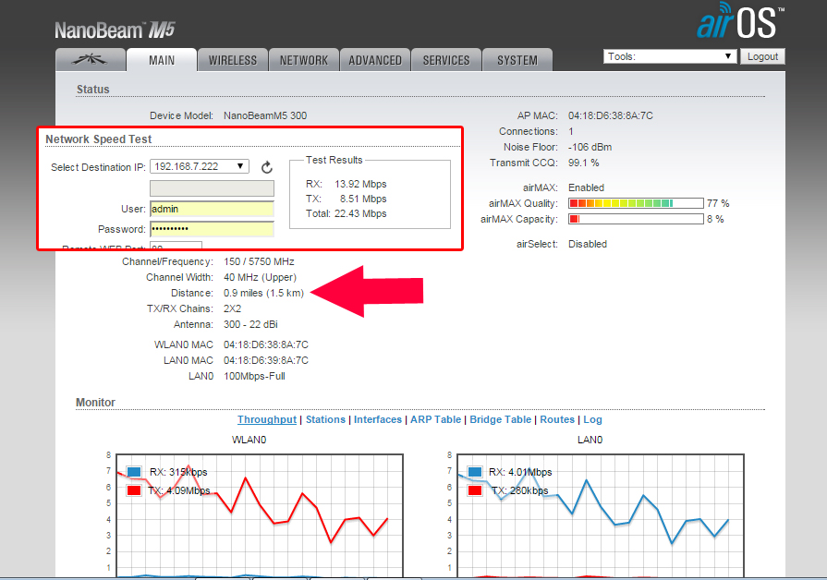Expand the Tools dropdown

point(670,56)
